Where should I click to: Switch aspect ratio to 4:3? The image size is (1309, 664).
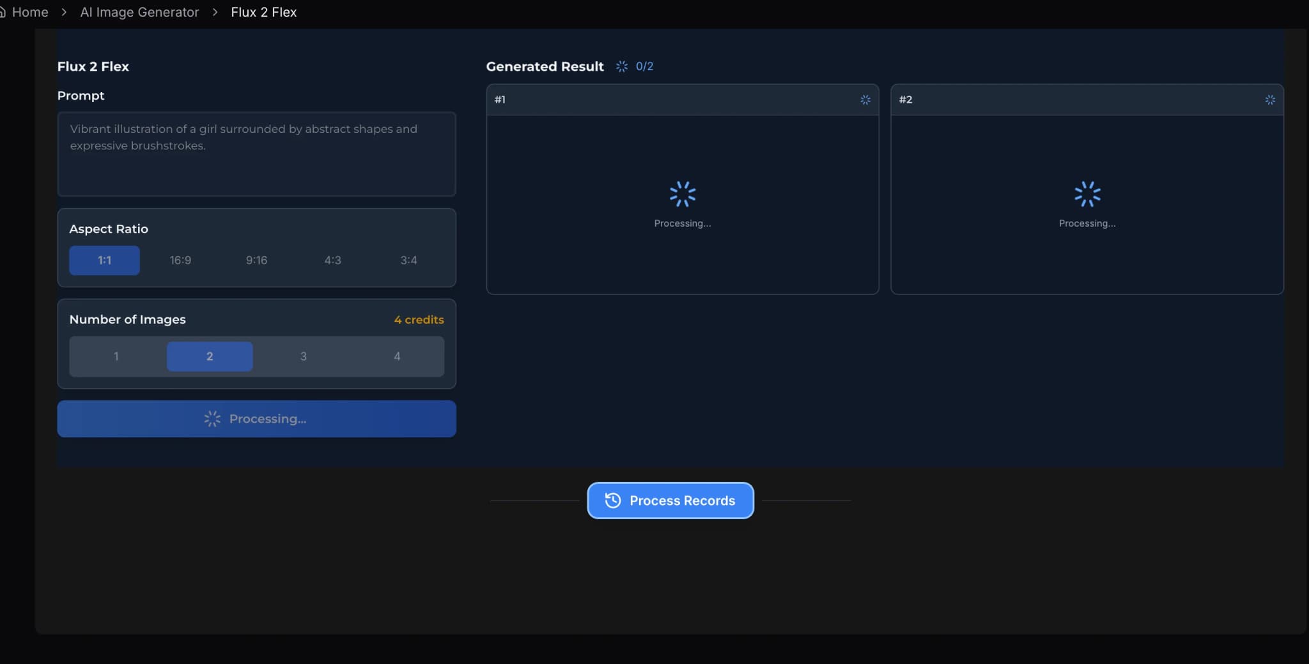tap(332, 260)
